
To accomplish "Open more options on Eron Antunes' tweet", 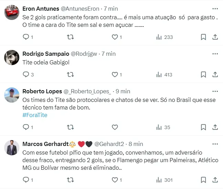I will (x=215, y=9).
